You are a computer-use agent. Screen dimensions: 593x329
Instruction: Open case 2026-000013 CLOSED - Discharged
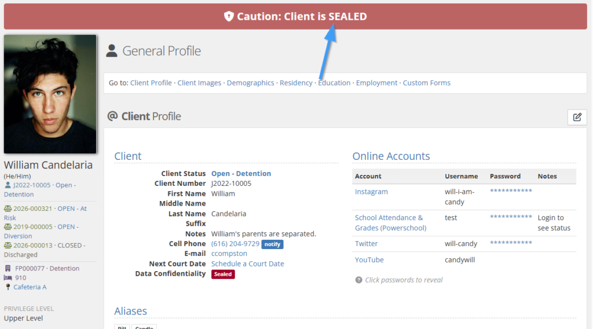click(45, 250)
